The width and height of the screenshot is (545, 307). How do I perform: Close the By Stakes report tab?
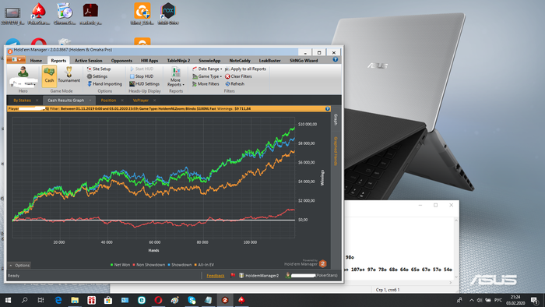[37, 101]
